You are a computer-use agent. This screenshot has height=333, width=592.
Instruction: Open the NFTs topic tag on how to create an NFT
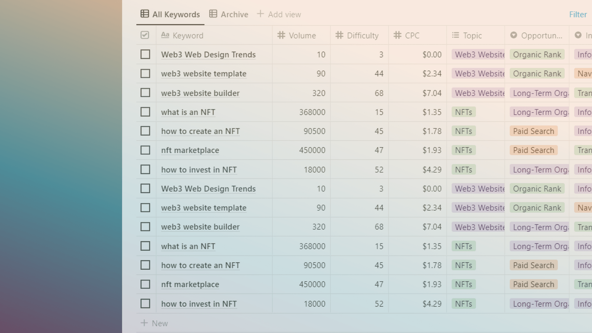[463, 131]
